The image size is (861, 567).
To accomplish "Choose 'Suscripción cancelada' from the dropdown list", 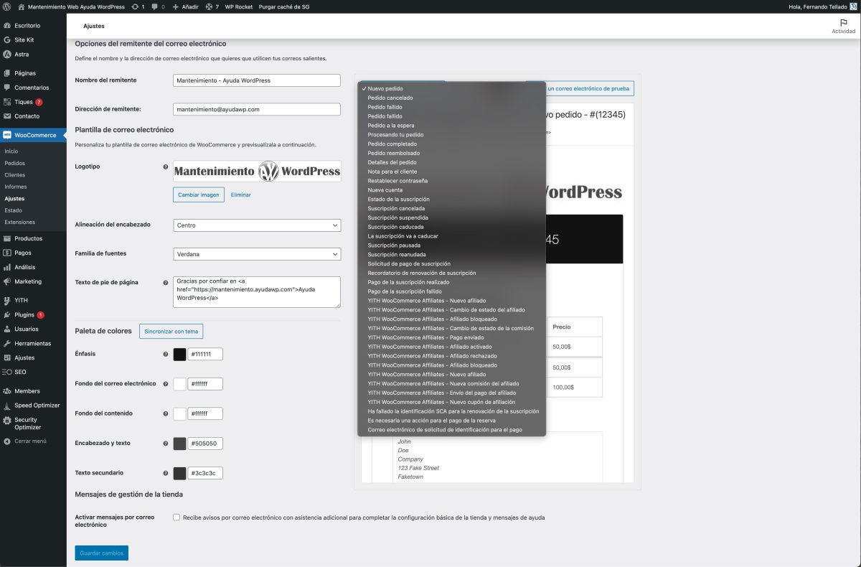I will [x=397, y=208].
